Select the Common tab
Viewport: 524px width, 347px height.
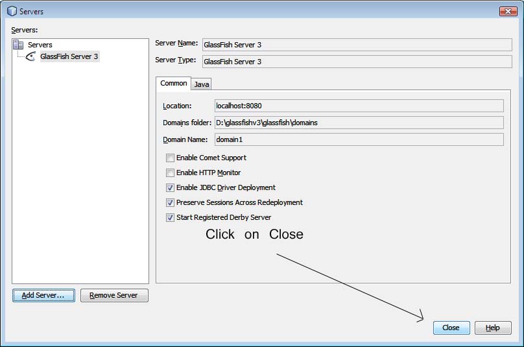click(x=173, y=83)
